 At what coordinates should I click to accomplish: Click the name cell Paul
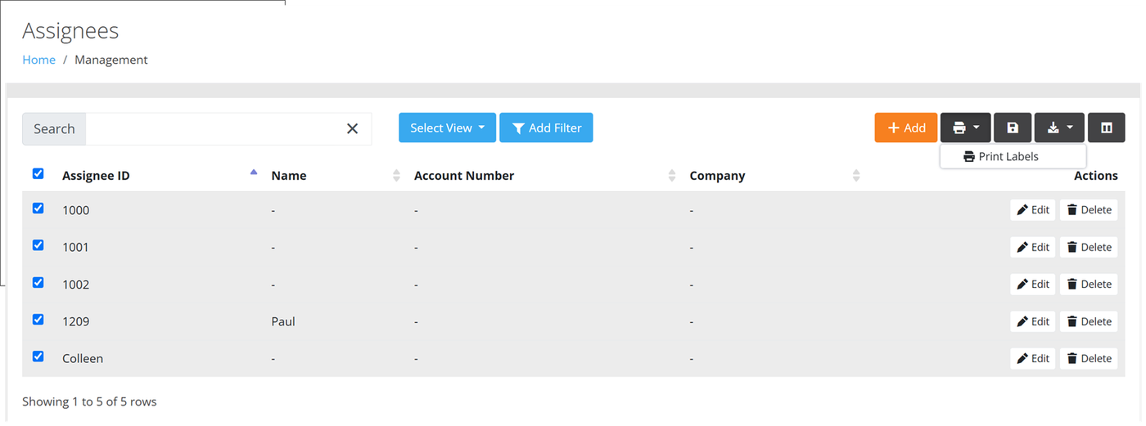(283, 321)
